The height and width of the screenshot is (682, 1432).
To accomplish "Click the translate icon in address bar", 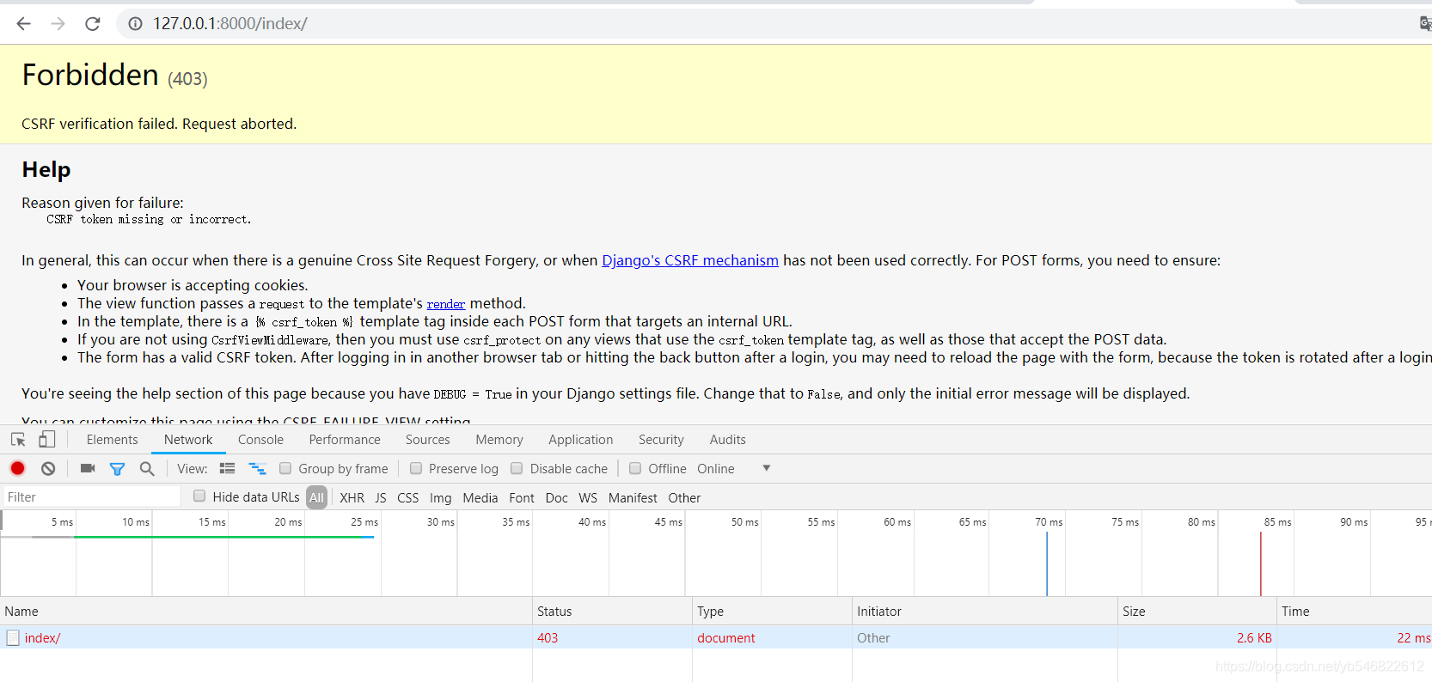I will tap(1425, 24).
